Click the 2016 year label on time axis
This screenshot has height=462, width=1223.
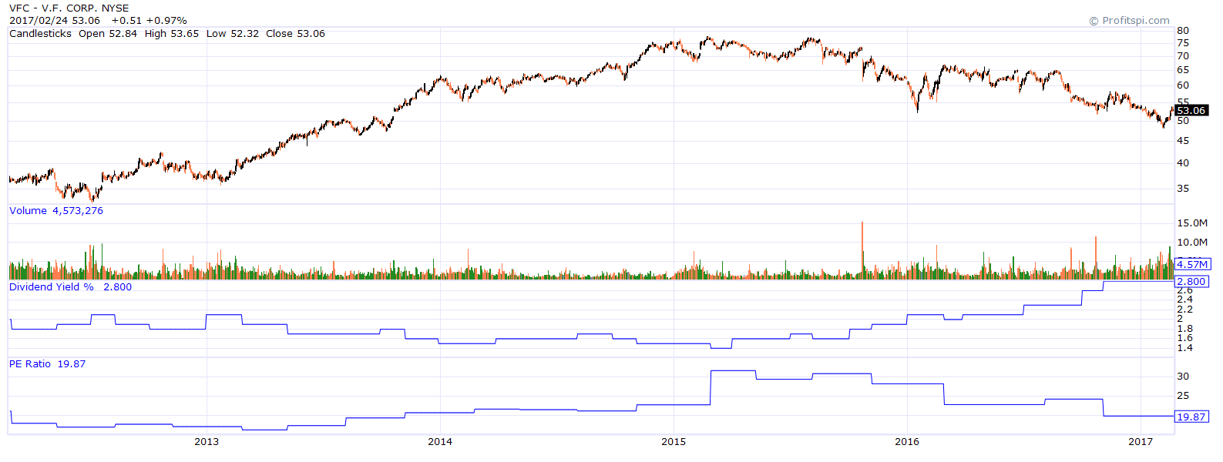click(x=907, y=442)
